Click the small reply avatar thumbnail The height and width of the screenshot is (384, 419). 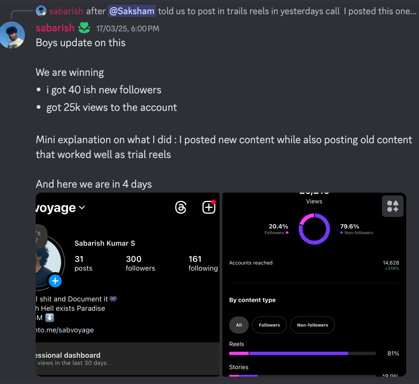(x=41, y=11)
